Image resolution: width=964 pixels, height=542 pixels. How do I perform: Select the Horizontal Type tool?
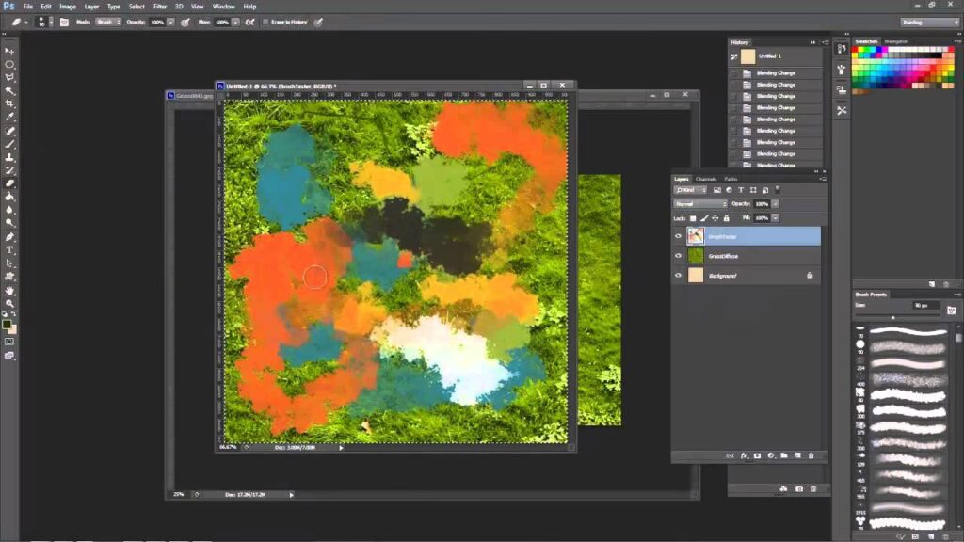pyautogui.click(x=9, y=249)
